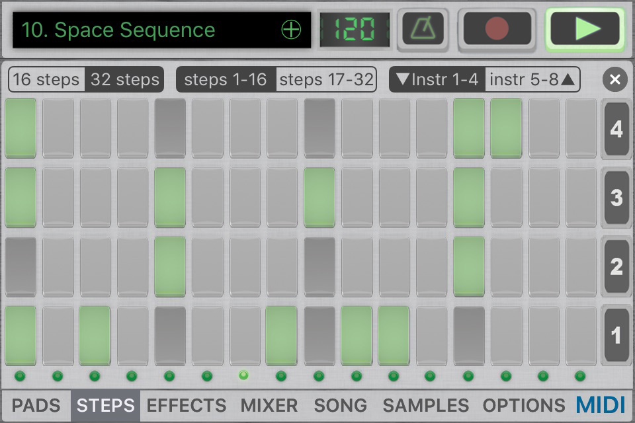The height and width of the screenshot is (423, 635).
Task: Select 32 steps pattern length
Action: tap(125, 79)
